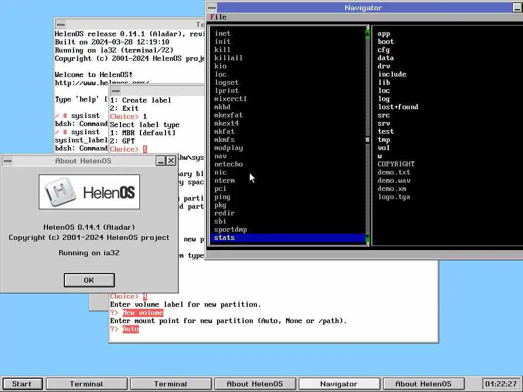Select 'nav' entry in Navigator
523x392 pixels.
point(221,156)
